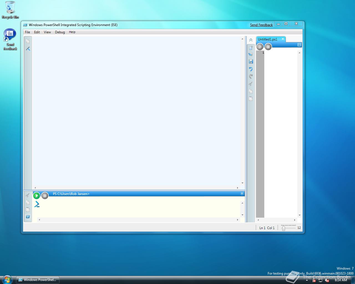
Task: Minimize the PowerShell ISE window
Action: click(x=278, y=24)
